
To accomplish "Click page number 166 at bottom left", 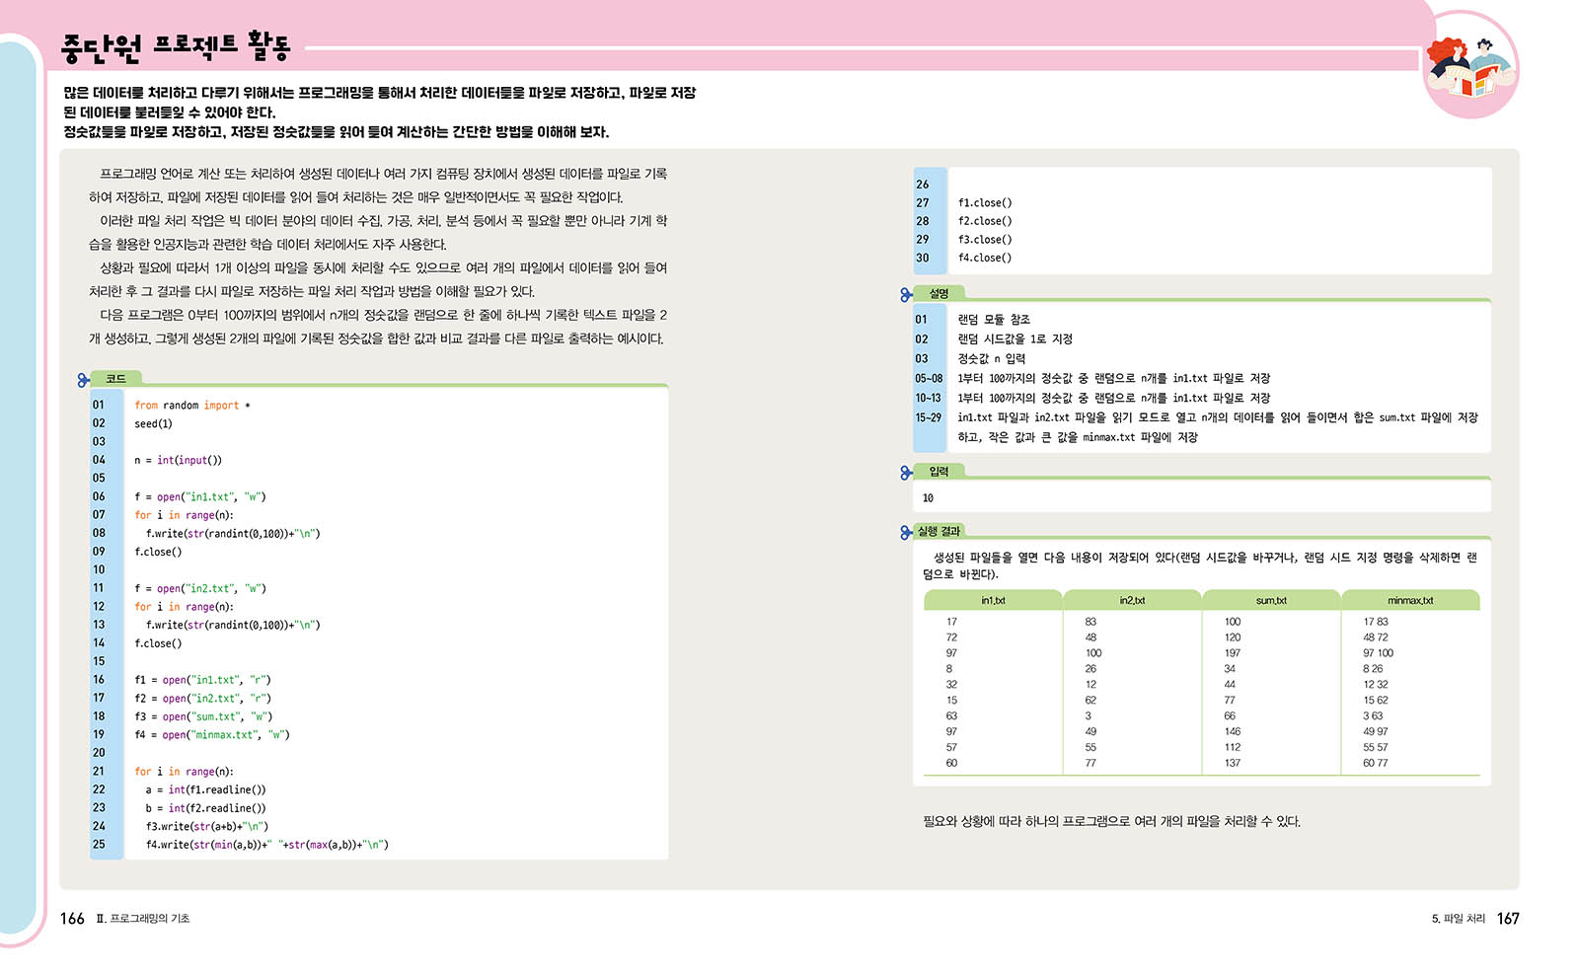I will (x=72, y=919).
